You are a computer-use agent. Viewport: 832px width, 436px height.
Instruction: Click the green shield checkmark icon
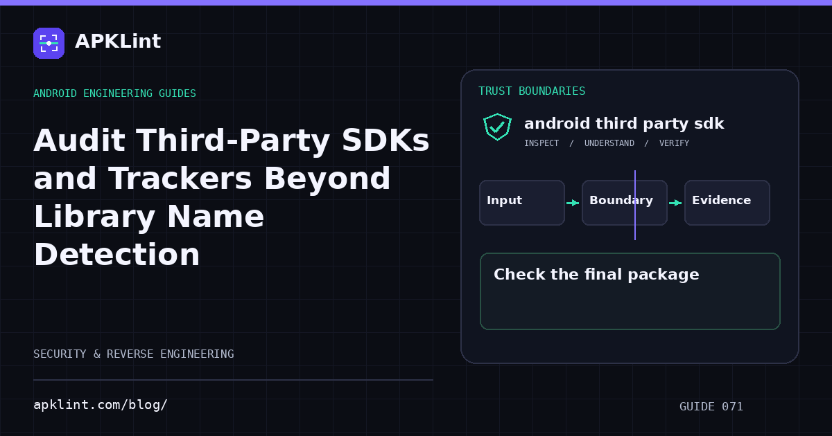pyautogui.click(x=497, y=127)
